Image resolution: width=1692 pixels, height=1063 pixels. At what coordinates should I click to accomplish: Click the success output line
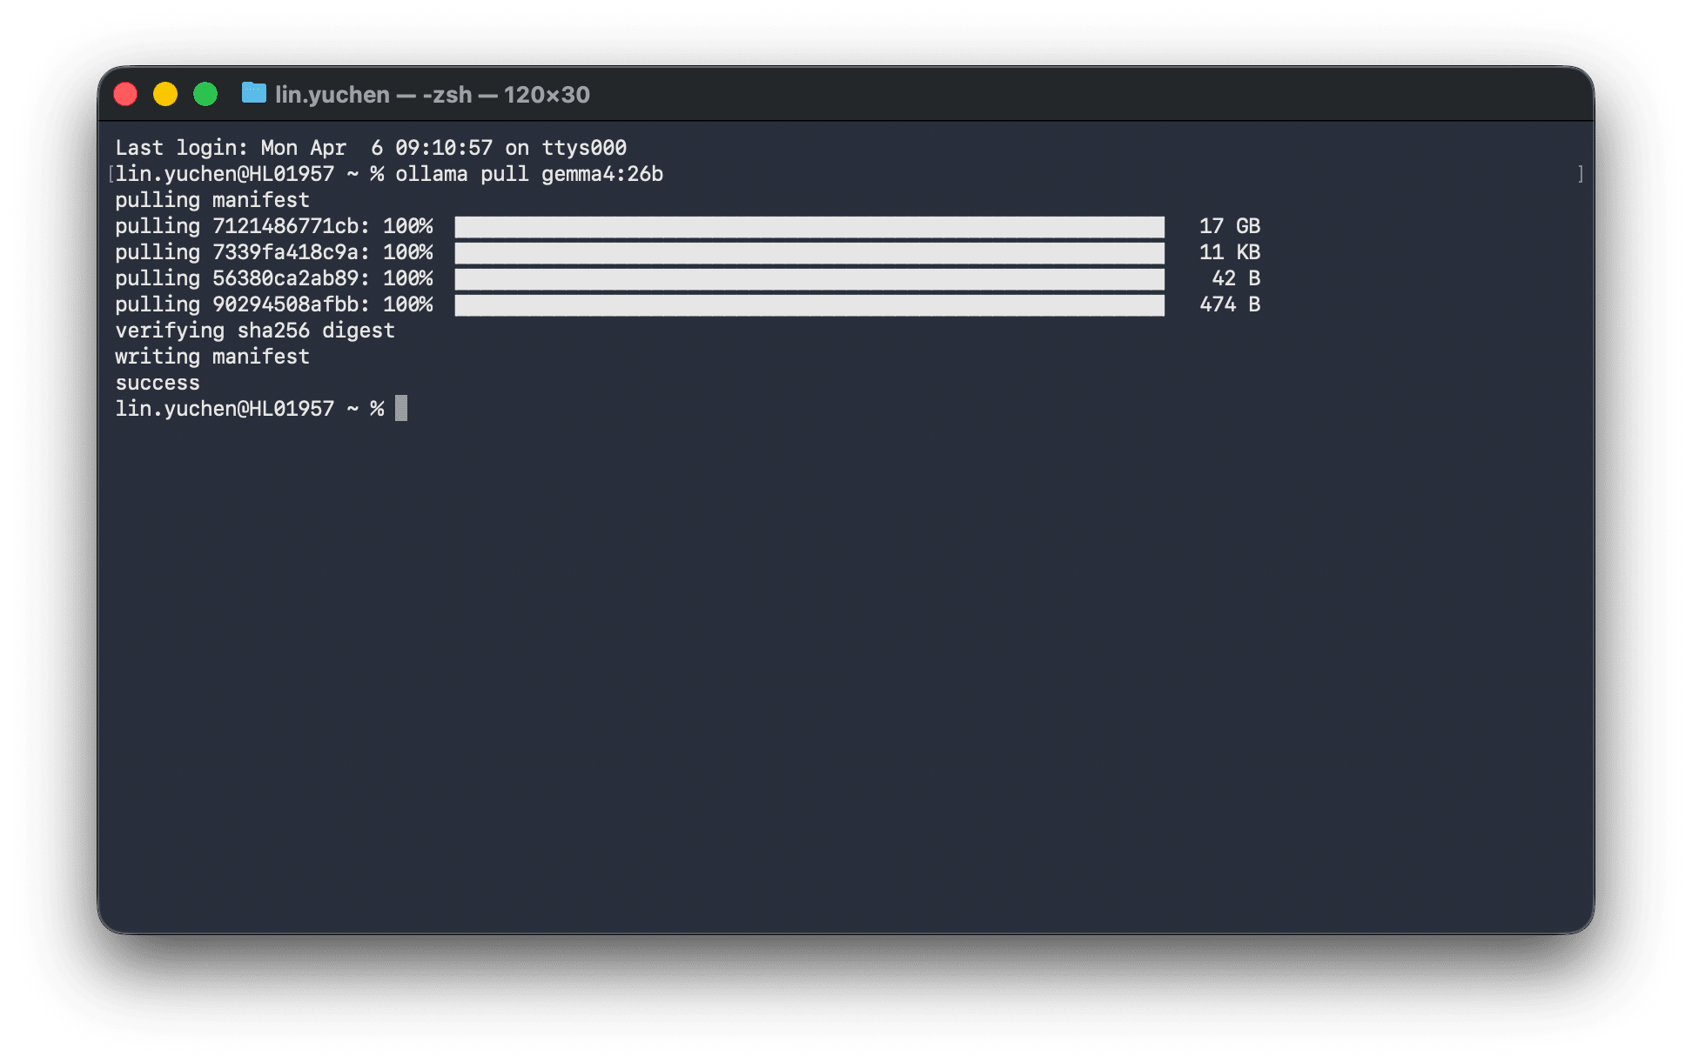[158, 383]
